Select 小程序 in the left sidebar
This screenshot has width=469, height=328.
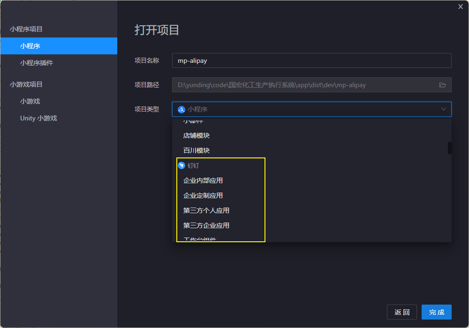click(x=59, y=46)
